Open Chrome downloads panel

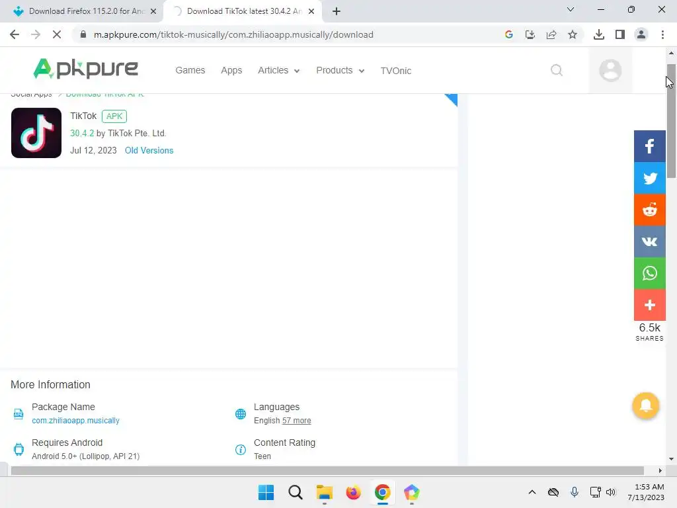tap(598, 34)
